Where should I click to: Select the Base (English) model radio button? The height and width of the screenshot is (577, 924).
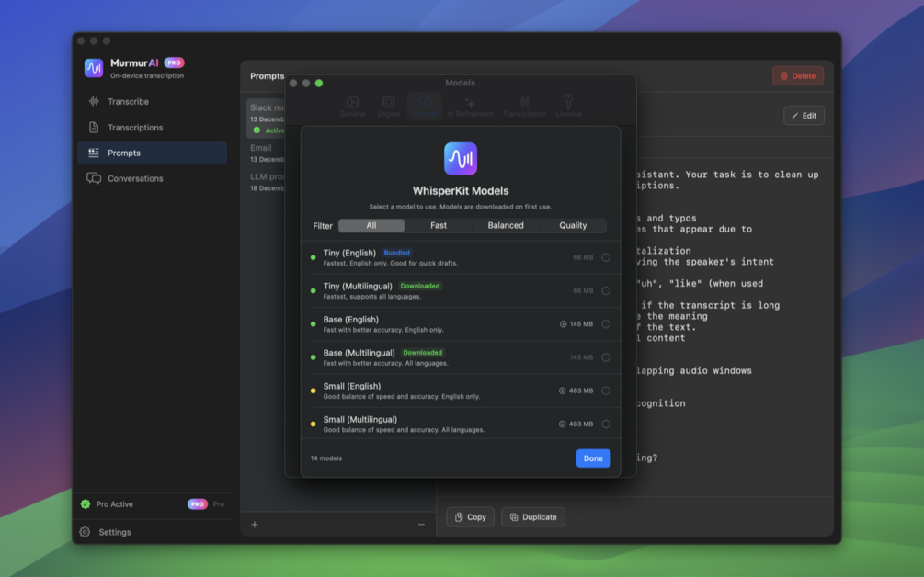pyautogui.click(x=606, y=323)
